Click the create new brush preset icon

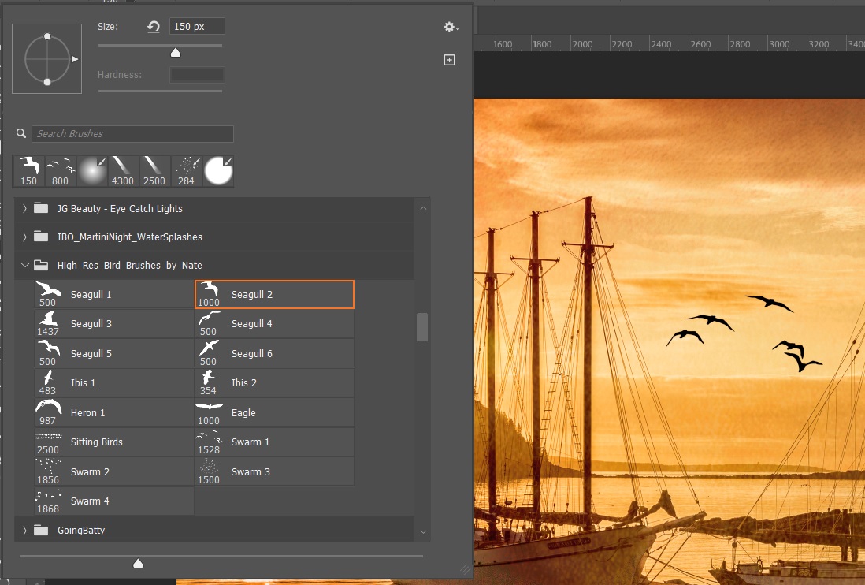[449, 60]
